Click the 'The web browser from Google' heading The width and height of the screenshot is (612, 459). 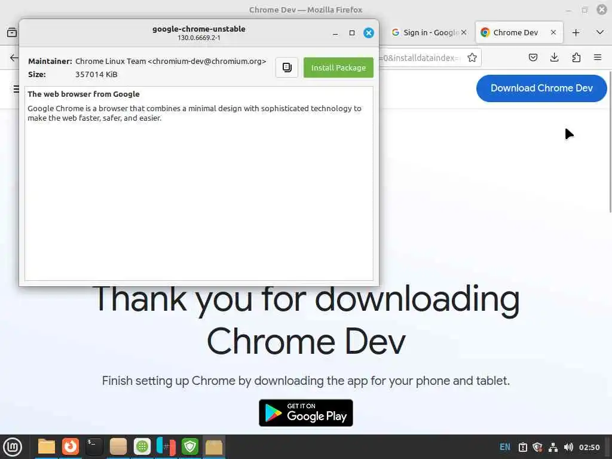click(x=84, y=94)
